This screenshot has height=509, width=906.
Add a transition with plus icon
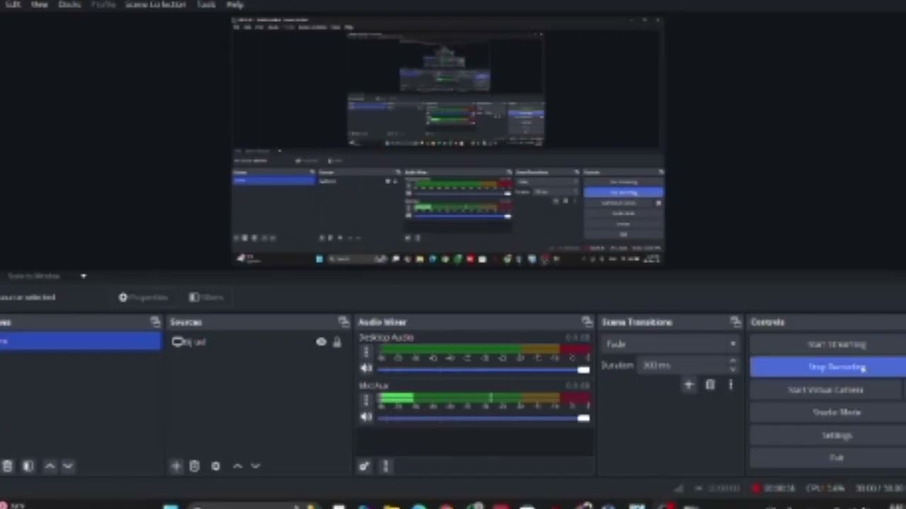[x=689, y=385]
